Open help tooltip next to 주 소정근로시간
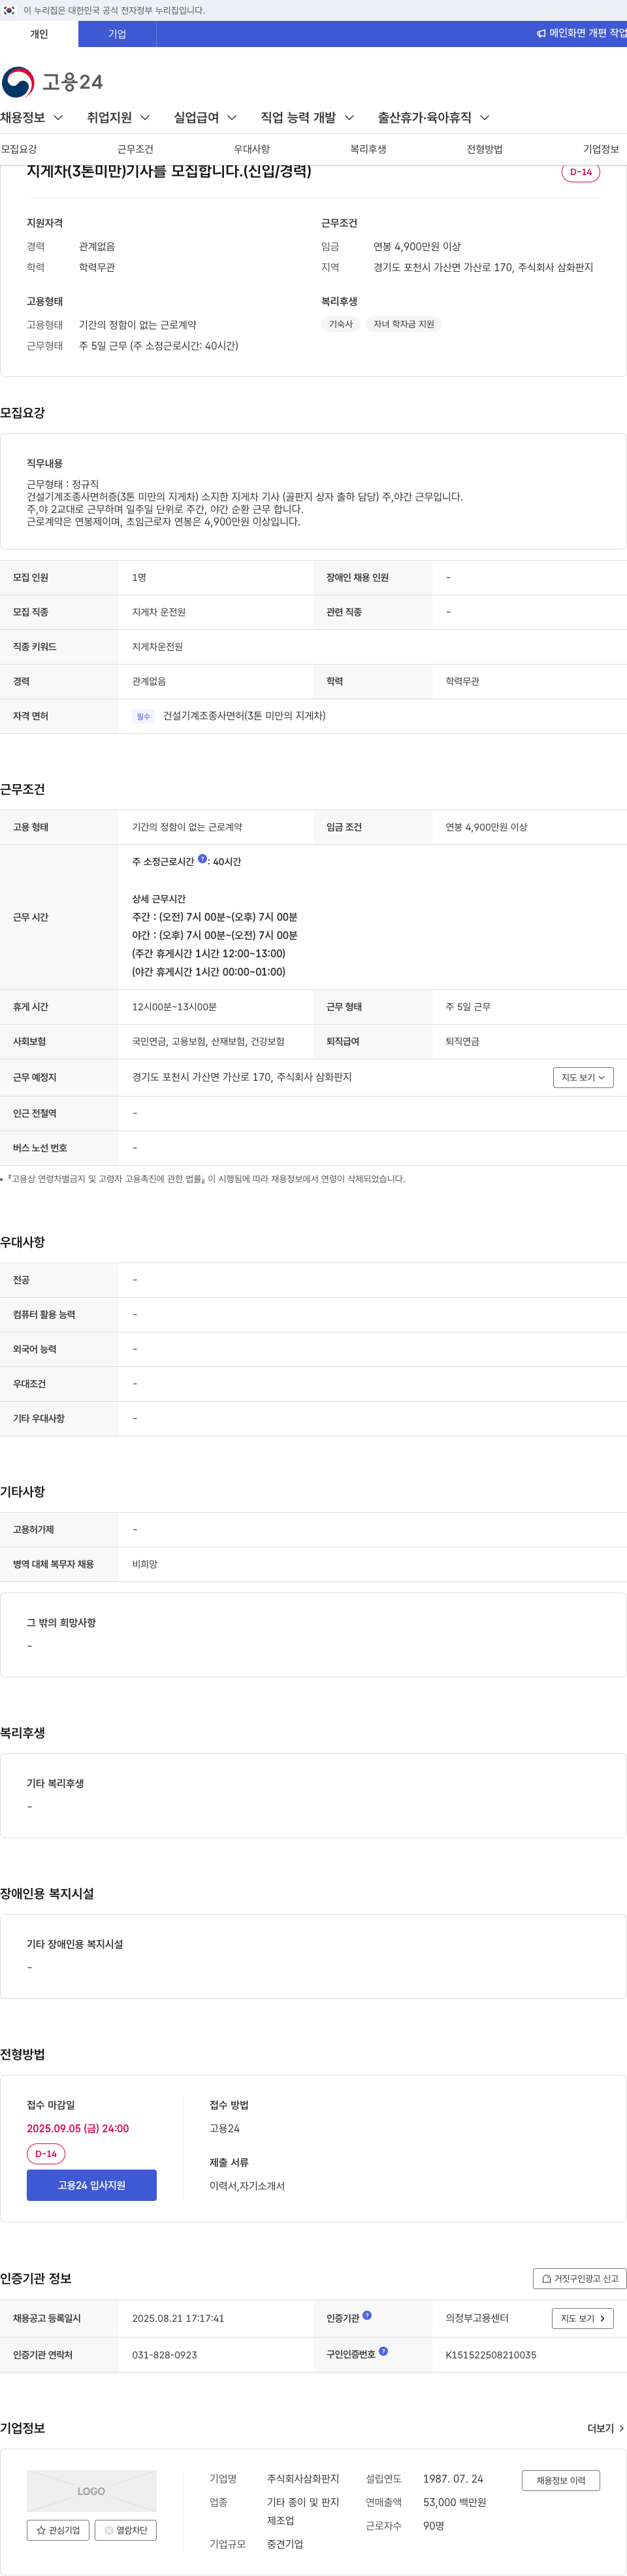627x2576 pixels. click(202, 859)
